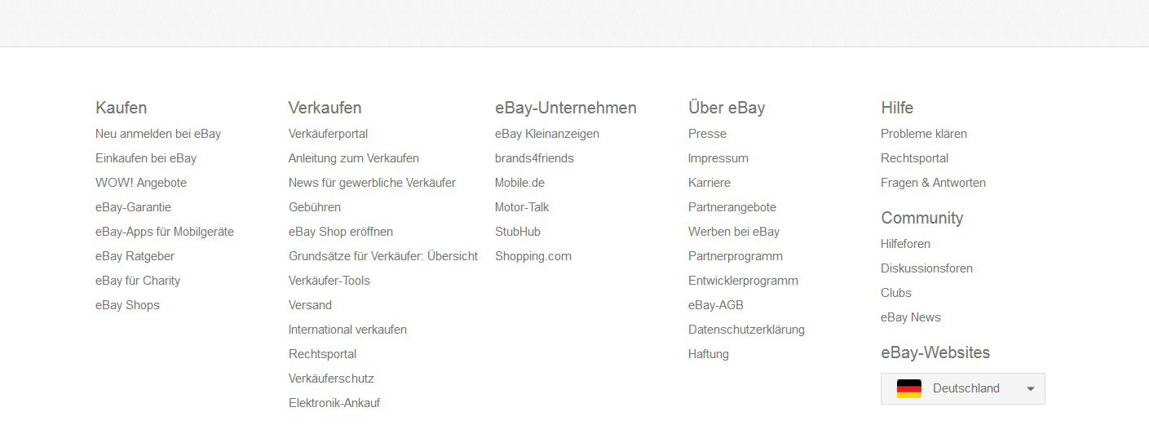Select WOW! Angebote link

[141, 183]
